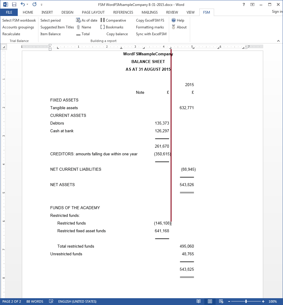Click Unrestricted funds amount 48,765
This screenshot has height=305, width=283.
188,254
